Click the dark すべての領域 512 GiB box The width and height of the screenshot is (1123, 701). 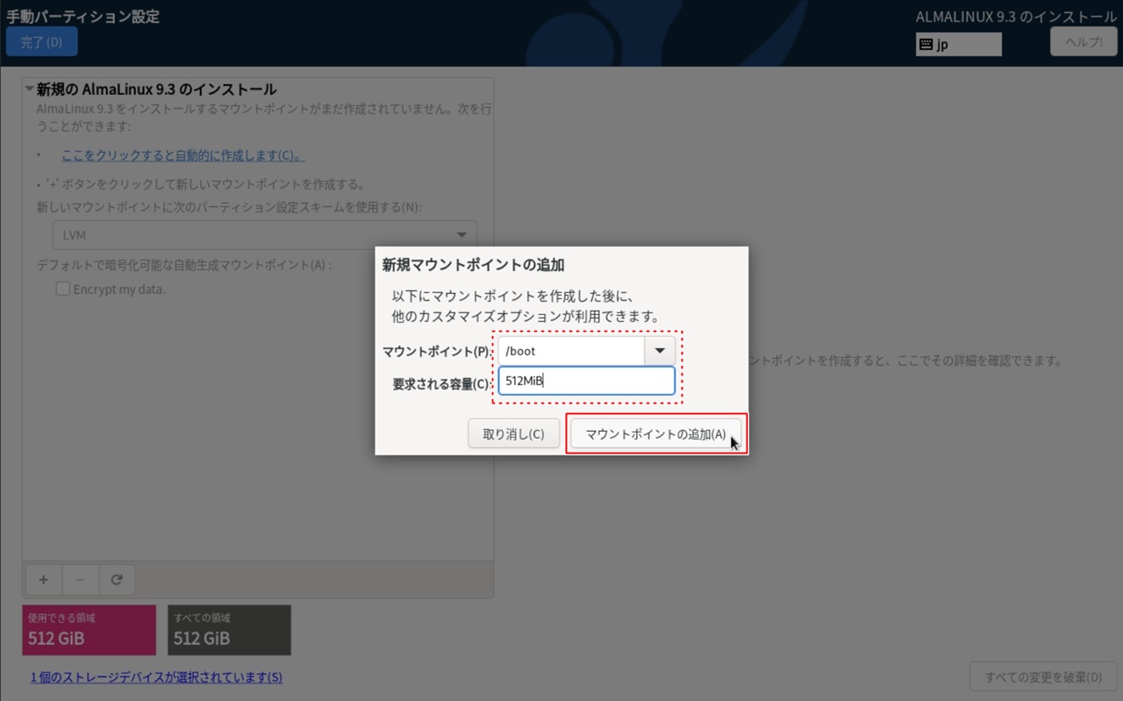(x=229, y=630)
